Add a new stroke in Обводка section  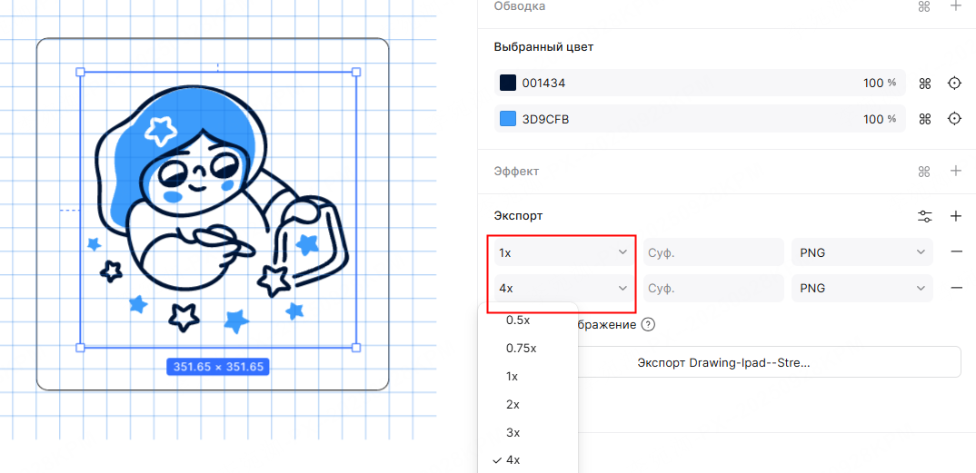point(955,6)
